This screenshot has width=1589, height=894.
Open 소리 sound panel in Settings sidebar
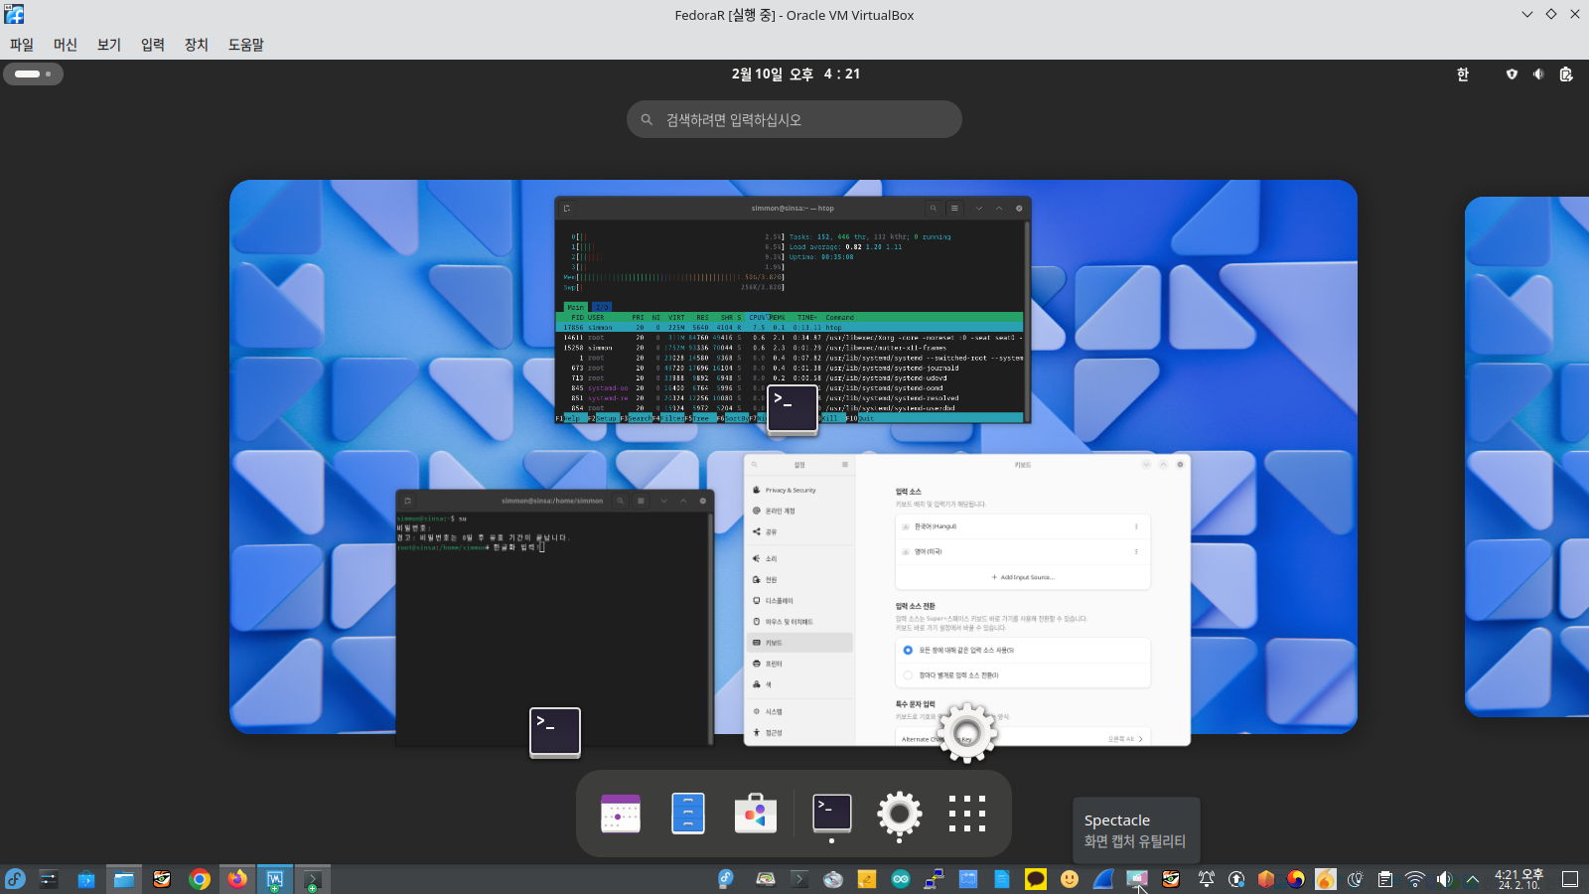799,558
